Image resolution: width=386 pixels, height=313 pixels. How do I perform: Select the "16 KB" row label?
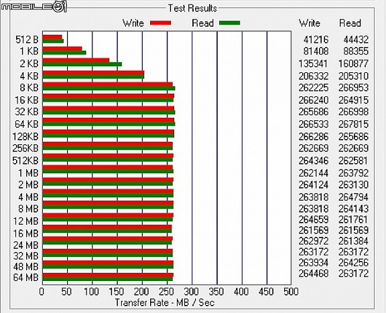pyautogui.click(x=27, y=100)
